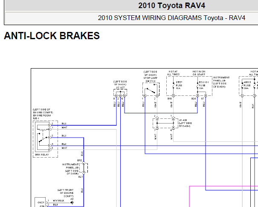This screenshot has height=207, width=258.
Task: Click the 'ECU IG1 FUSE 10A' label
Action: coord(204,85)
